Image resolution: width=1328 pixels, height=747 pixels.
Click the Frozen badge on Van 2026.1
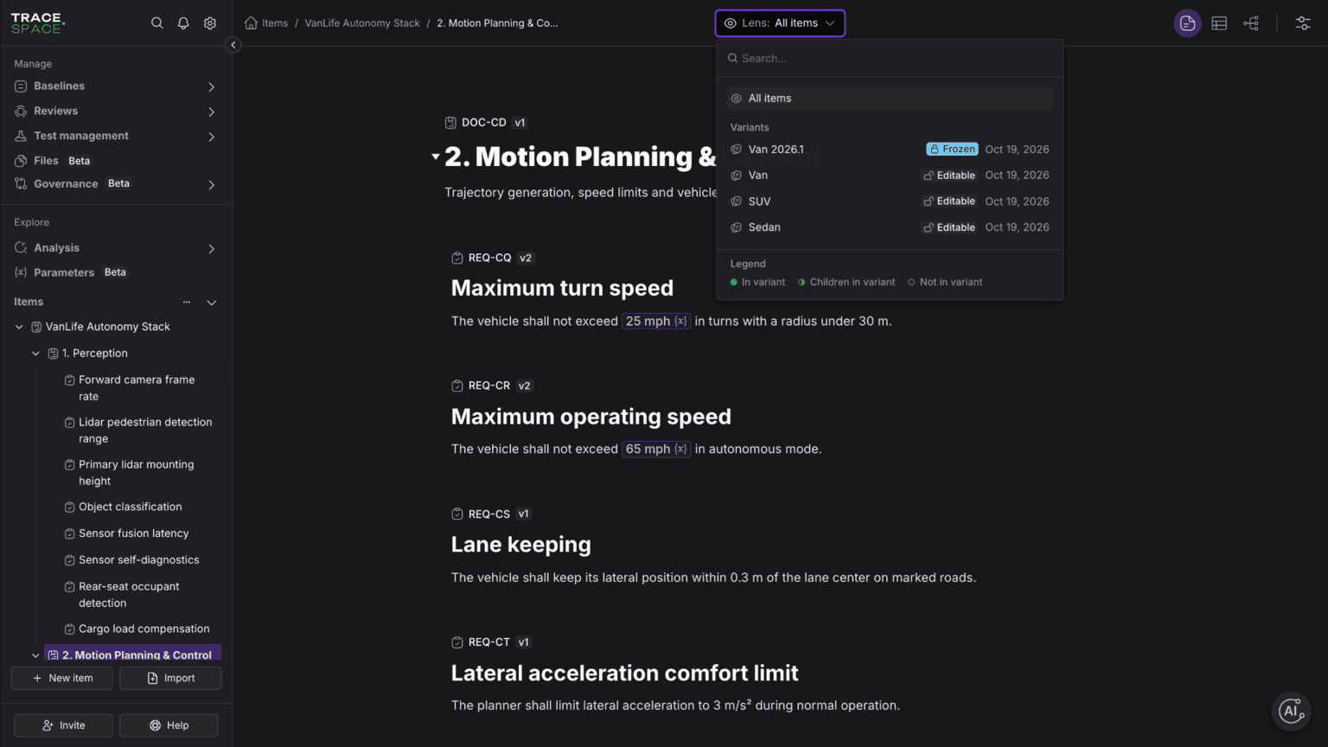[x=952, y=150]
